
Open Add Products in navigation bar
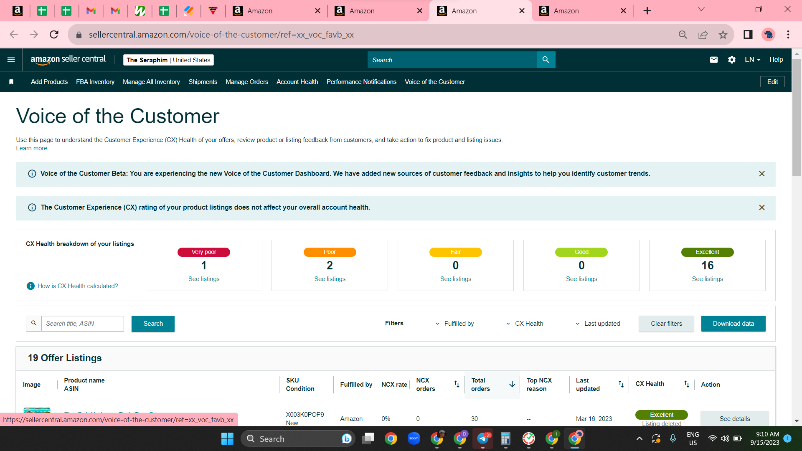coord(49,82)
